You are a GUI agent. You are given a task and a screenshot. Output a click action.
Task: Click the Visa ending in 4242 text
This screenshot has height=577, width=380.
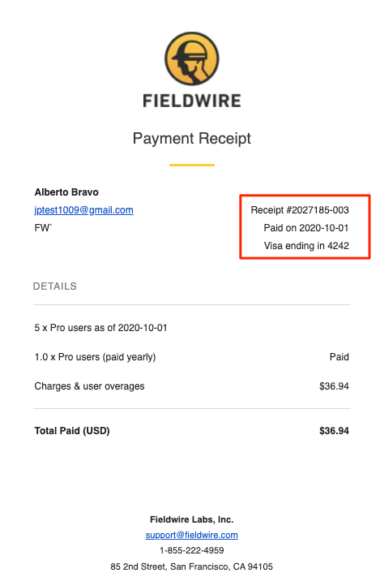pos(306,246)
